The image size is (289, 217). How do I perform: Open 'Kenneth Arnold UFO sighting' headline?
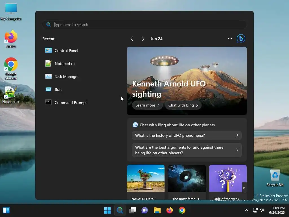[x=169, y=89]
